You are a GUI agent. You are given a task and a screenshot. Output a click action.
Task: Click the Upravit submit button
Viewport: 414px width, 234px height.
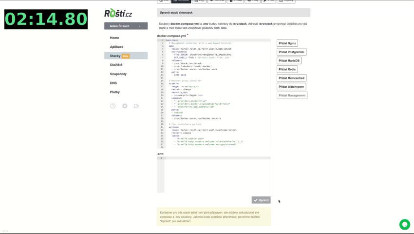(x=261, y=200)
